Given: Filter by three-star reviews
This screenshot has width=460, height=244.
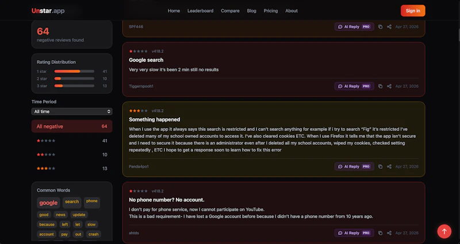Looking at the screenshot, I should (72, 168).
